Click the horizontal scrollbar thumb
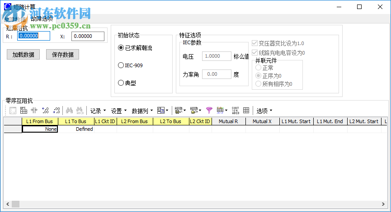Image resolution: width=391 pixels, height=212 pixels. click(15, 204)
